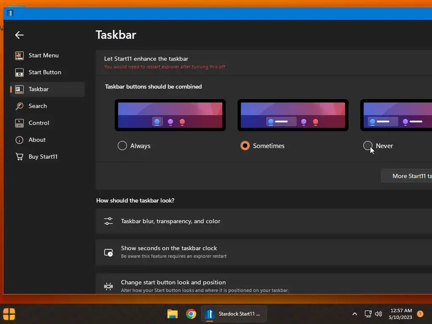Open Taskbar blur, transparency, and color
The width and height of the screenshot is (432, 324).
coord(264,221)
